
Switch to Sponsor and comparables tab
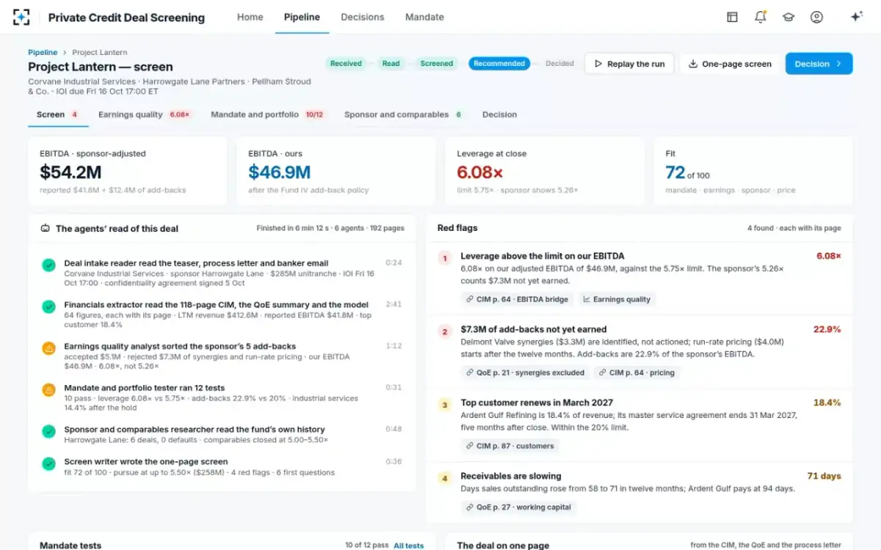tap(404, 114)
